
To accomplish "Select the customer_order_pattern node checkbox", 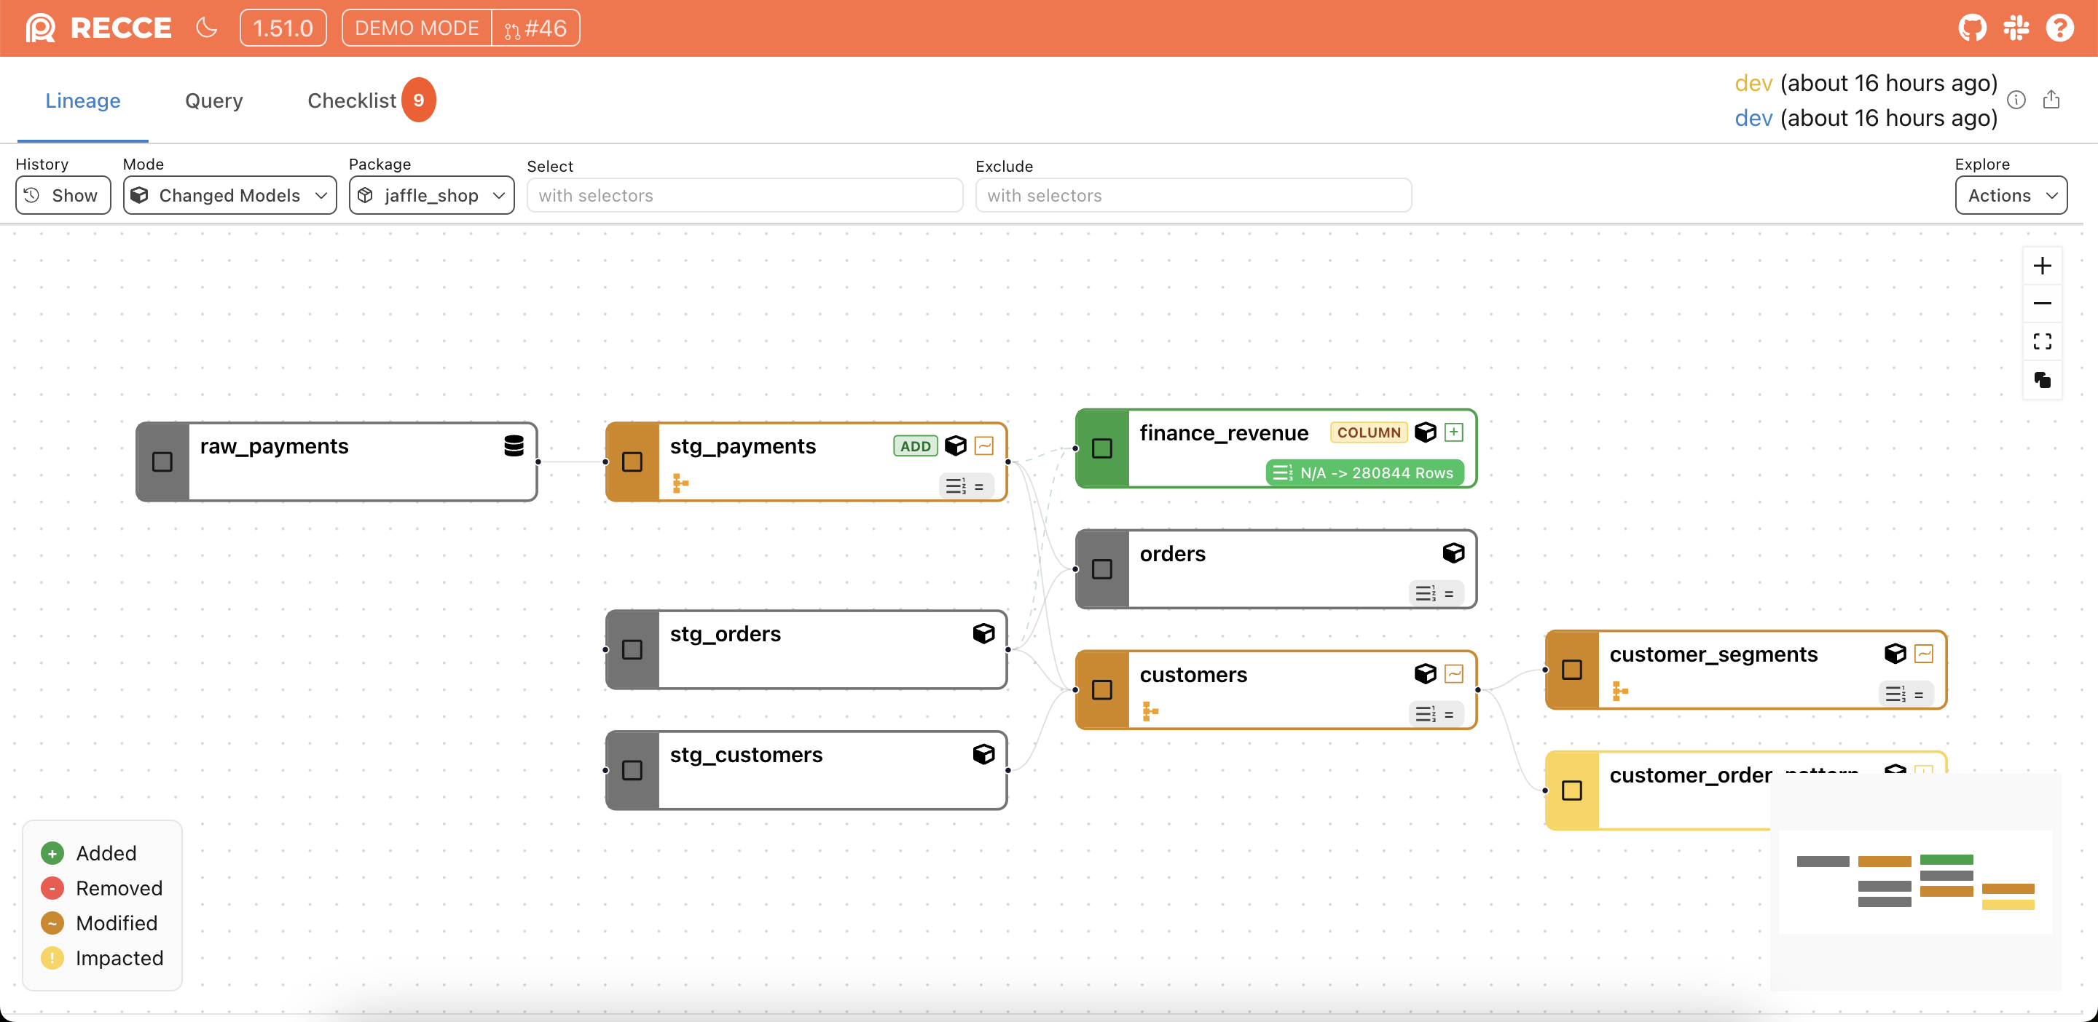I will click(1572, 790).
